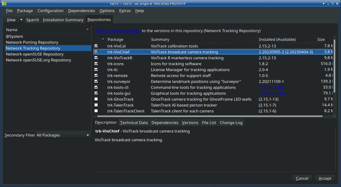This screenshot has width=341, height=187.
Task: Click the trk-GhosTrack package name
Action: point(120,99)
